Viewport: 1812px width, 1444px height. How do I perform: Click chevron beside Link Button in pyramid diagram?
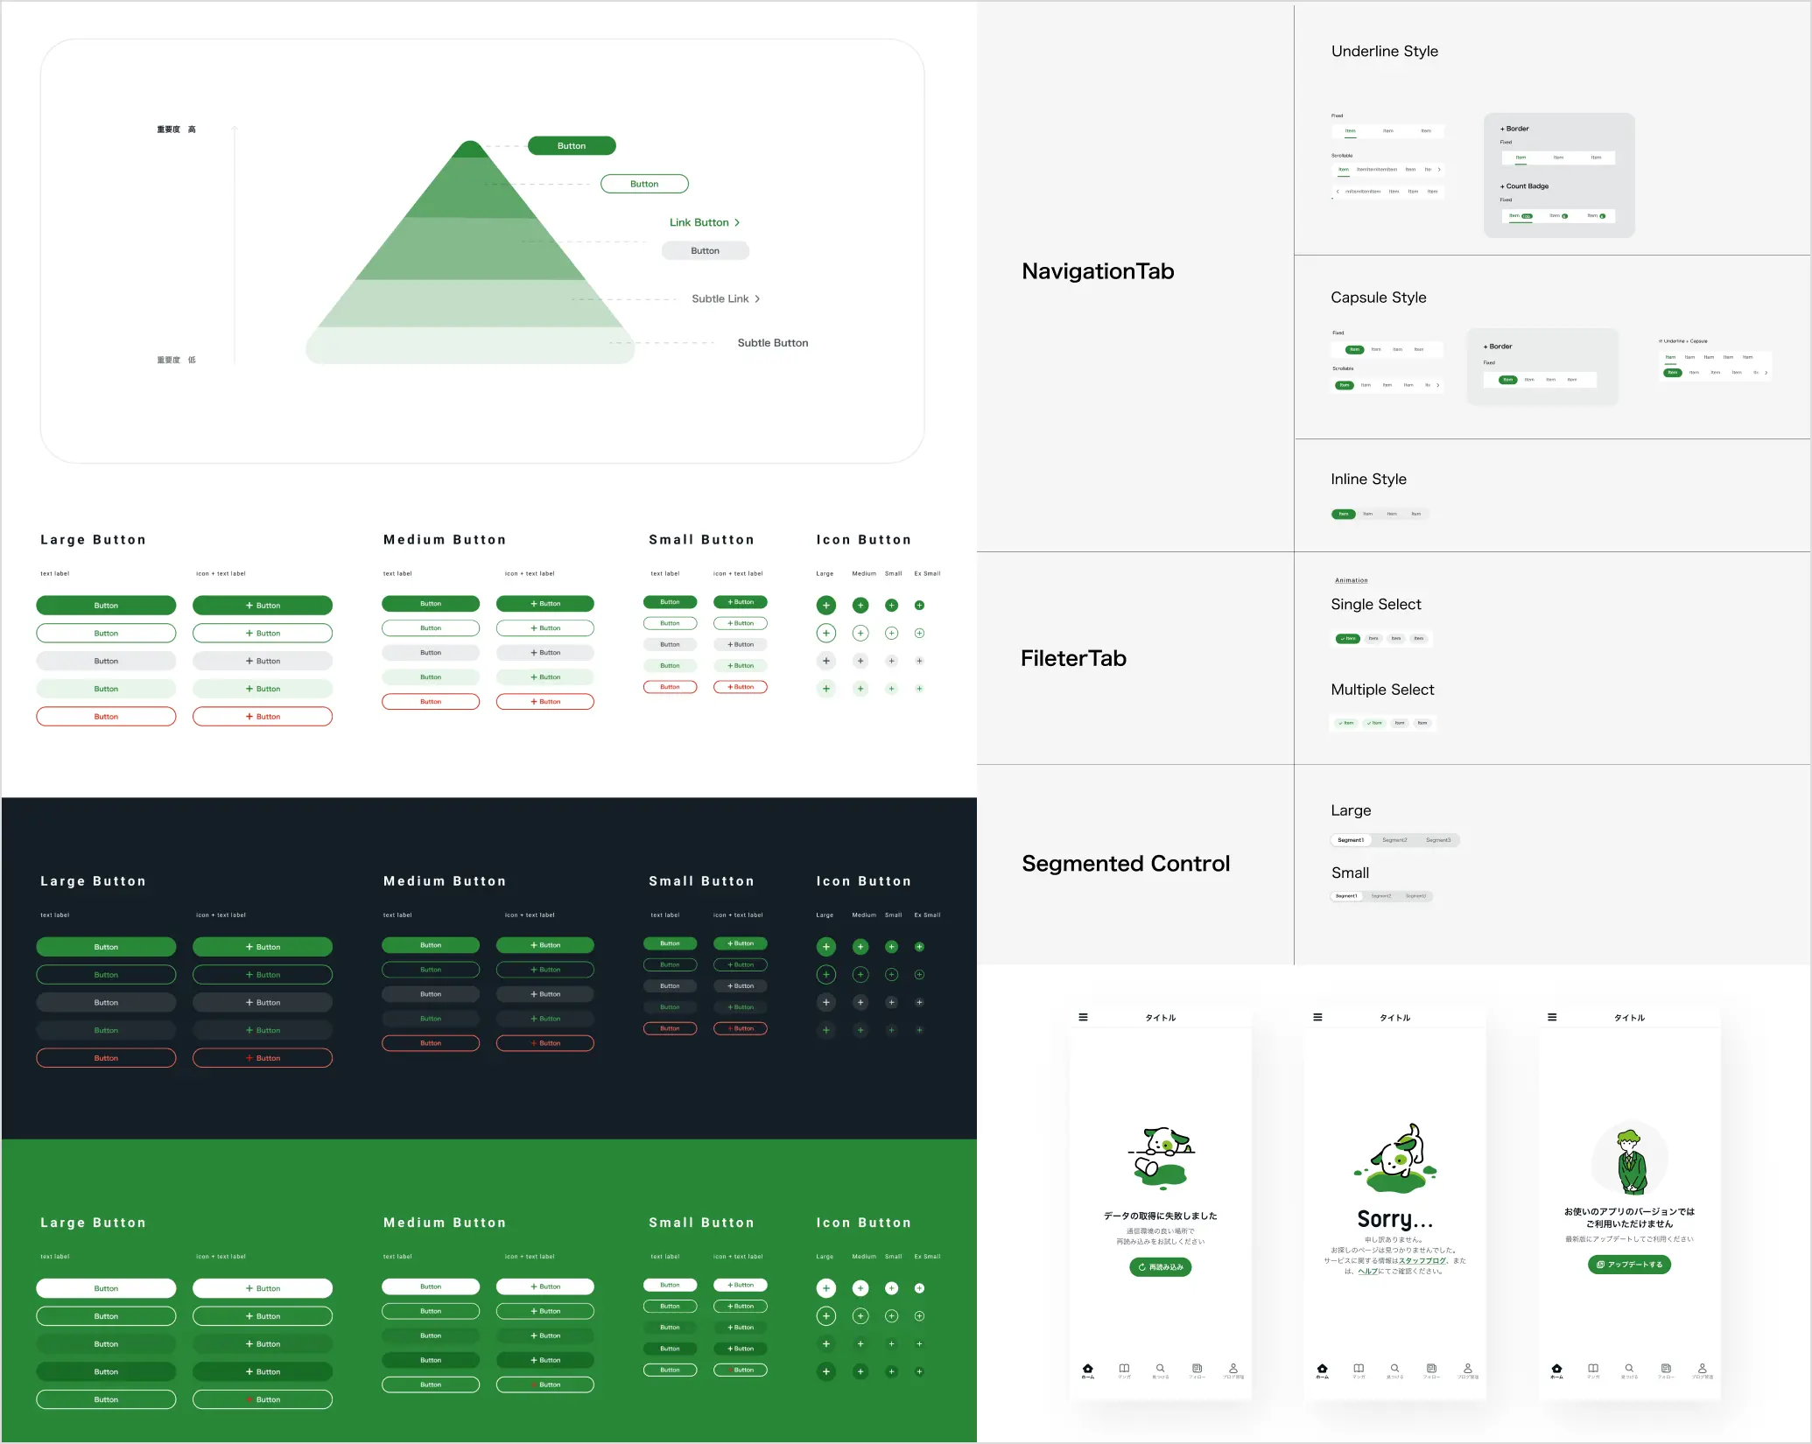(x=737, y=222)
